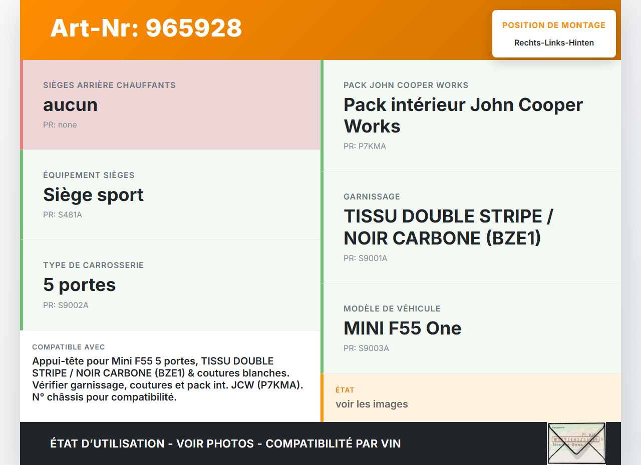Click the 'voir les images' état text
This screenshot has height=465, width=641.
(372, 404)
